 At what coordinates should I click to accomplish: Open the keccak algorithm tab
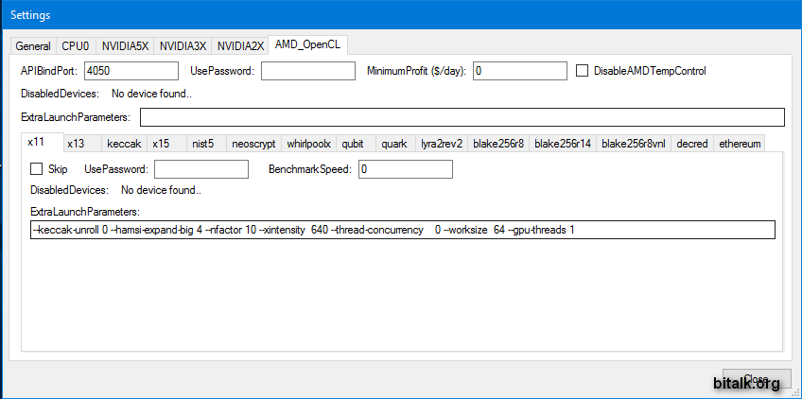[x=123, y=144]
